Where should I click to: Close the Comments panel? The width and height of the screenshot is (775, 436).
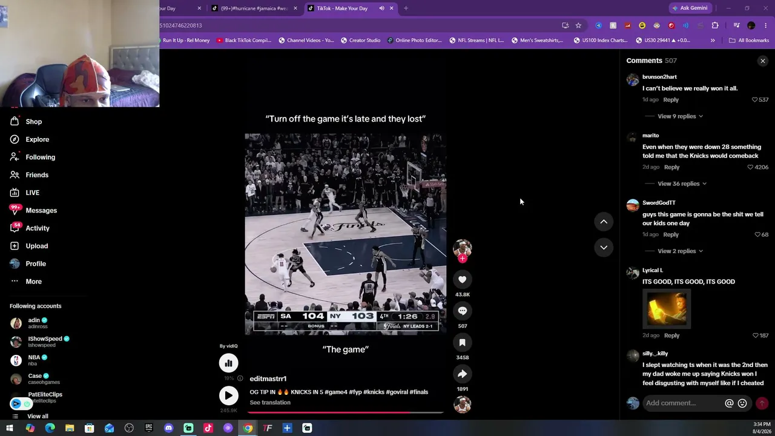tap(763, 61)
